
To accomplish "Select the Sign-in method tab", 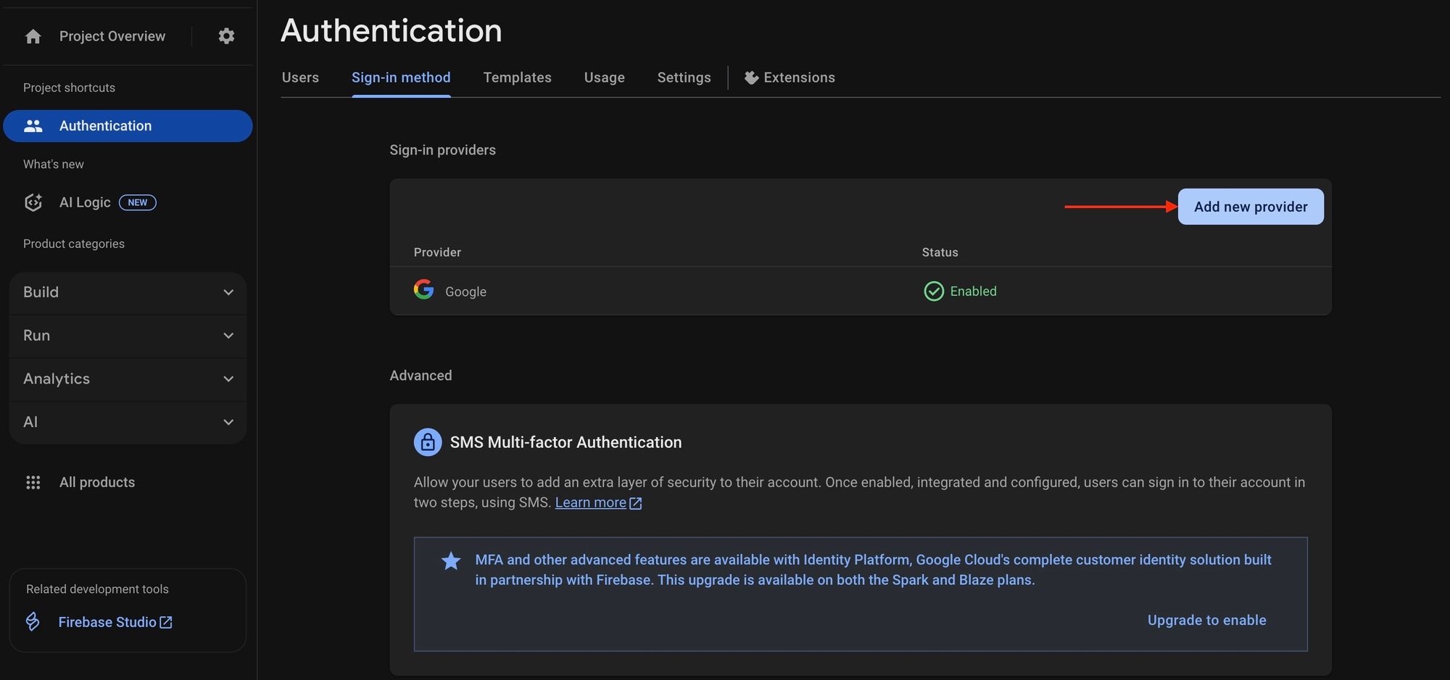I will click(401, 78).
